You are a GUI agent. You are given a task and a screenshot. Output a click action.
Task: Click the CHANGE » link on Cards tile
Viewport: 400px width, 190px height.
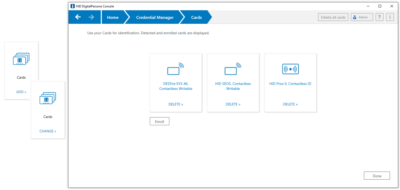coord(48,131)
